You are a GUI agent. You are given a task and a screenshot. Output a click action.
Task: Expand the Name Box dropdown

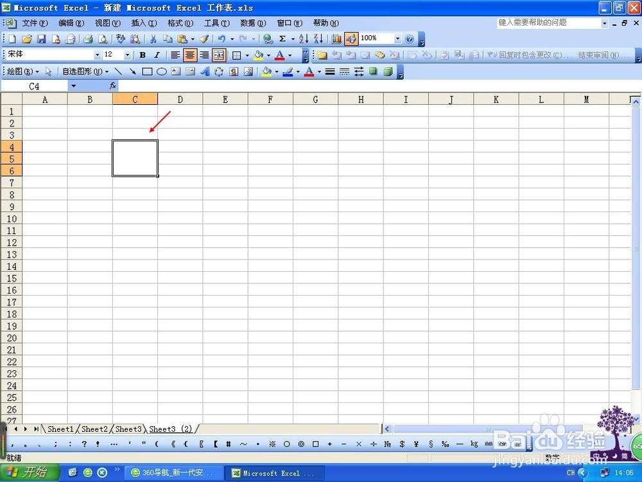[x=73, y=85]
